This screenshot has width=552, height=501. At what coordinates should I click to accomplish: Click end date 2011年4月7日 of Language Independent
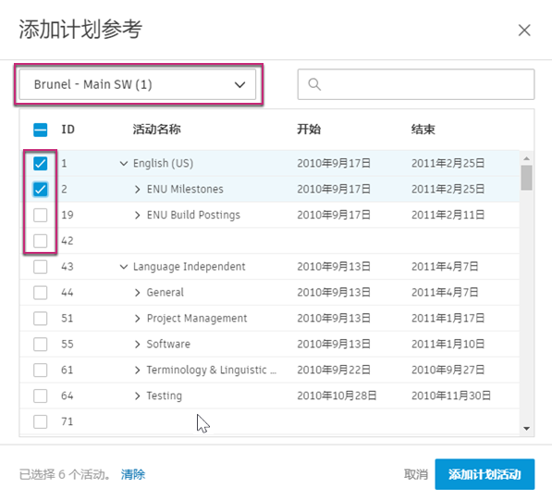click(445, 267)
